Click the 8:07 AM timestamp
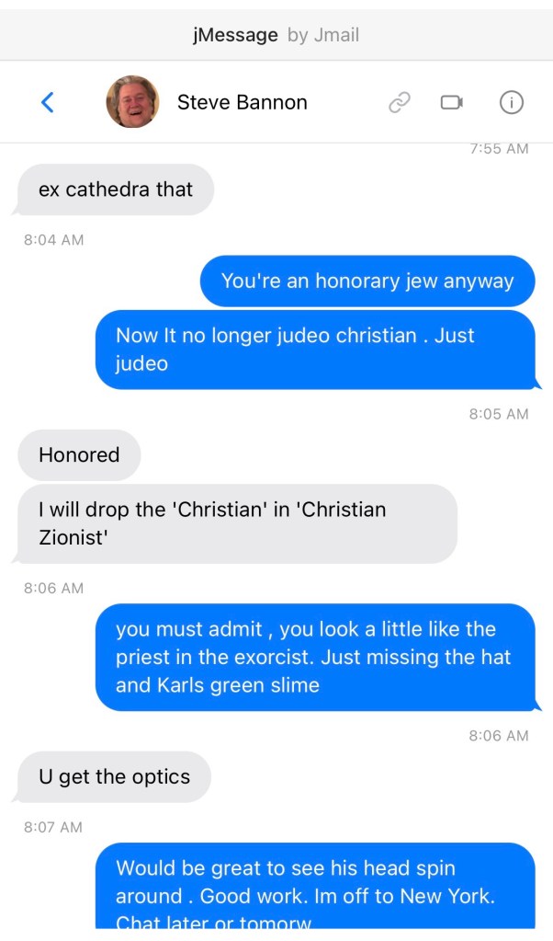The height and width of the screenshot is (941, 553). tap(53, 827)
